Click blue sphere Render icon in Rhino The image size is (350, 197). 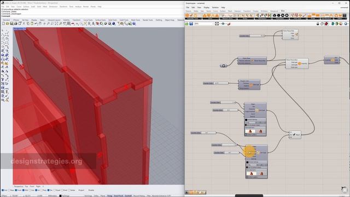tap(114, 24)
